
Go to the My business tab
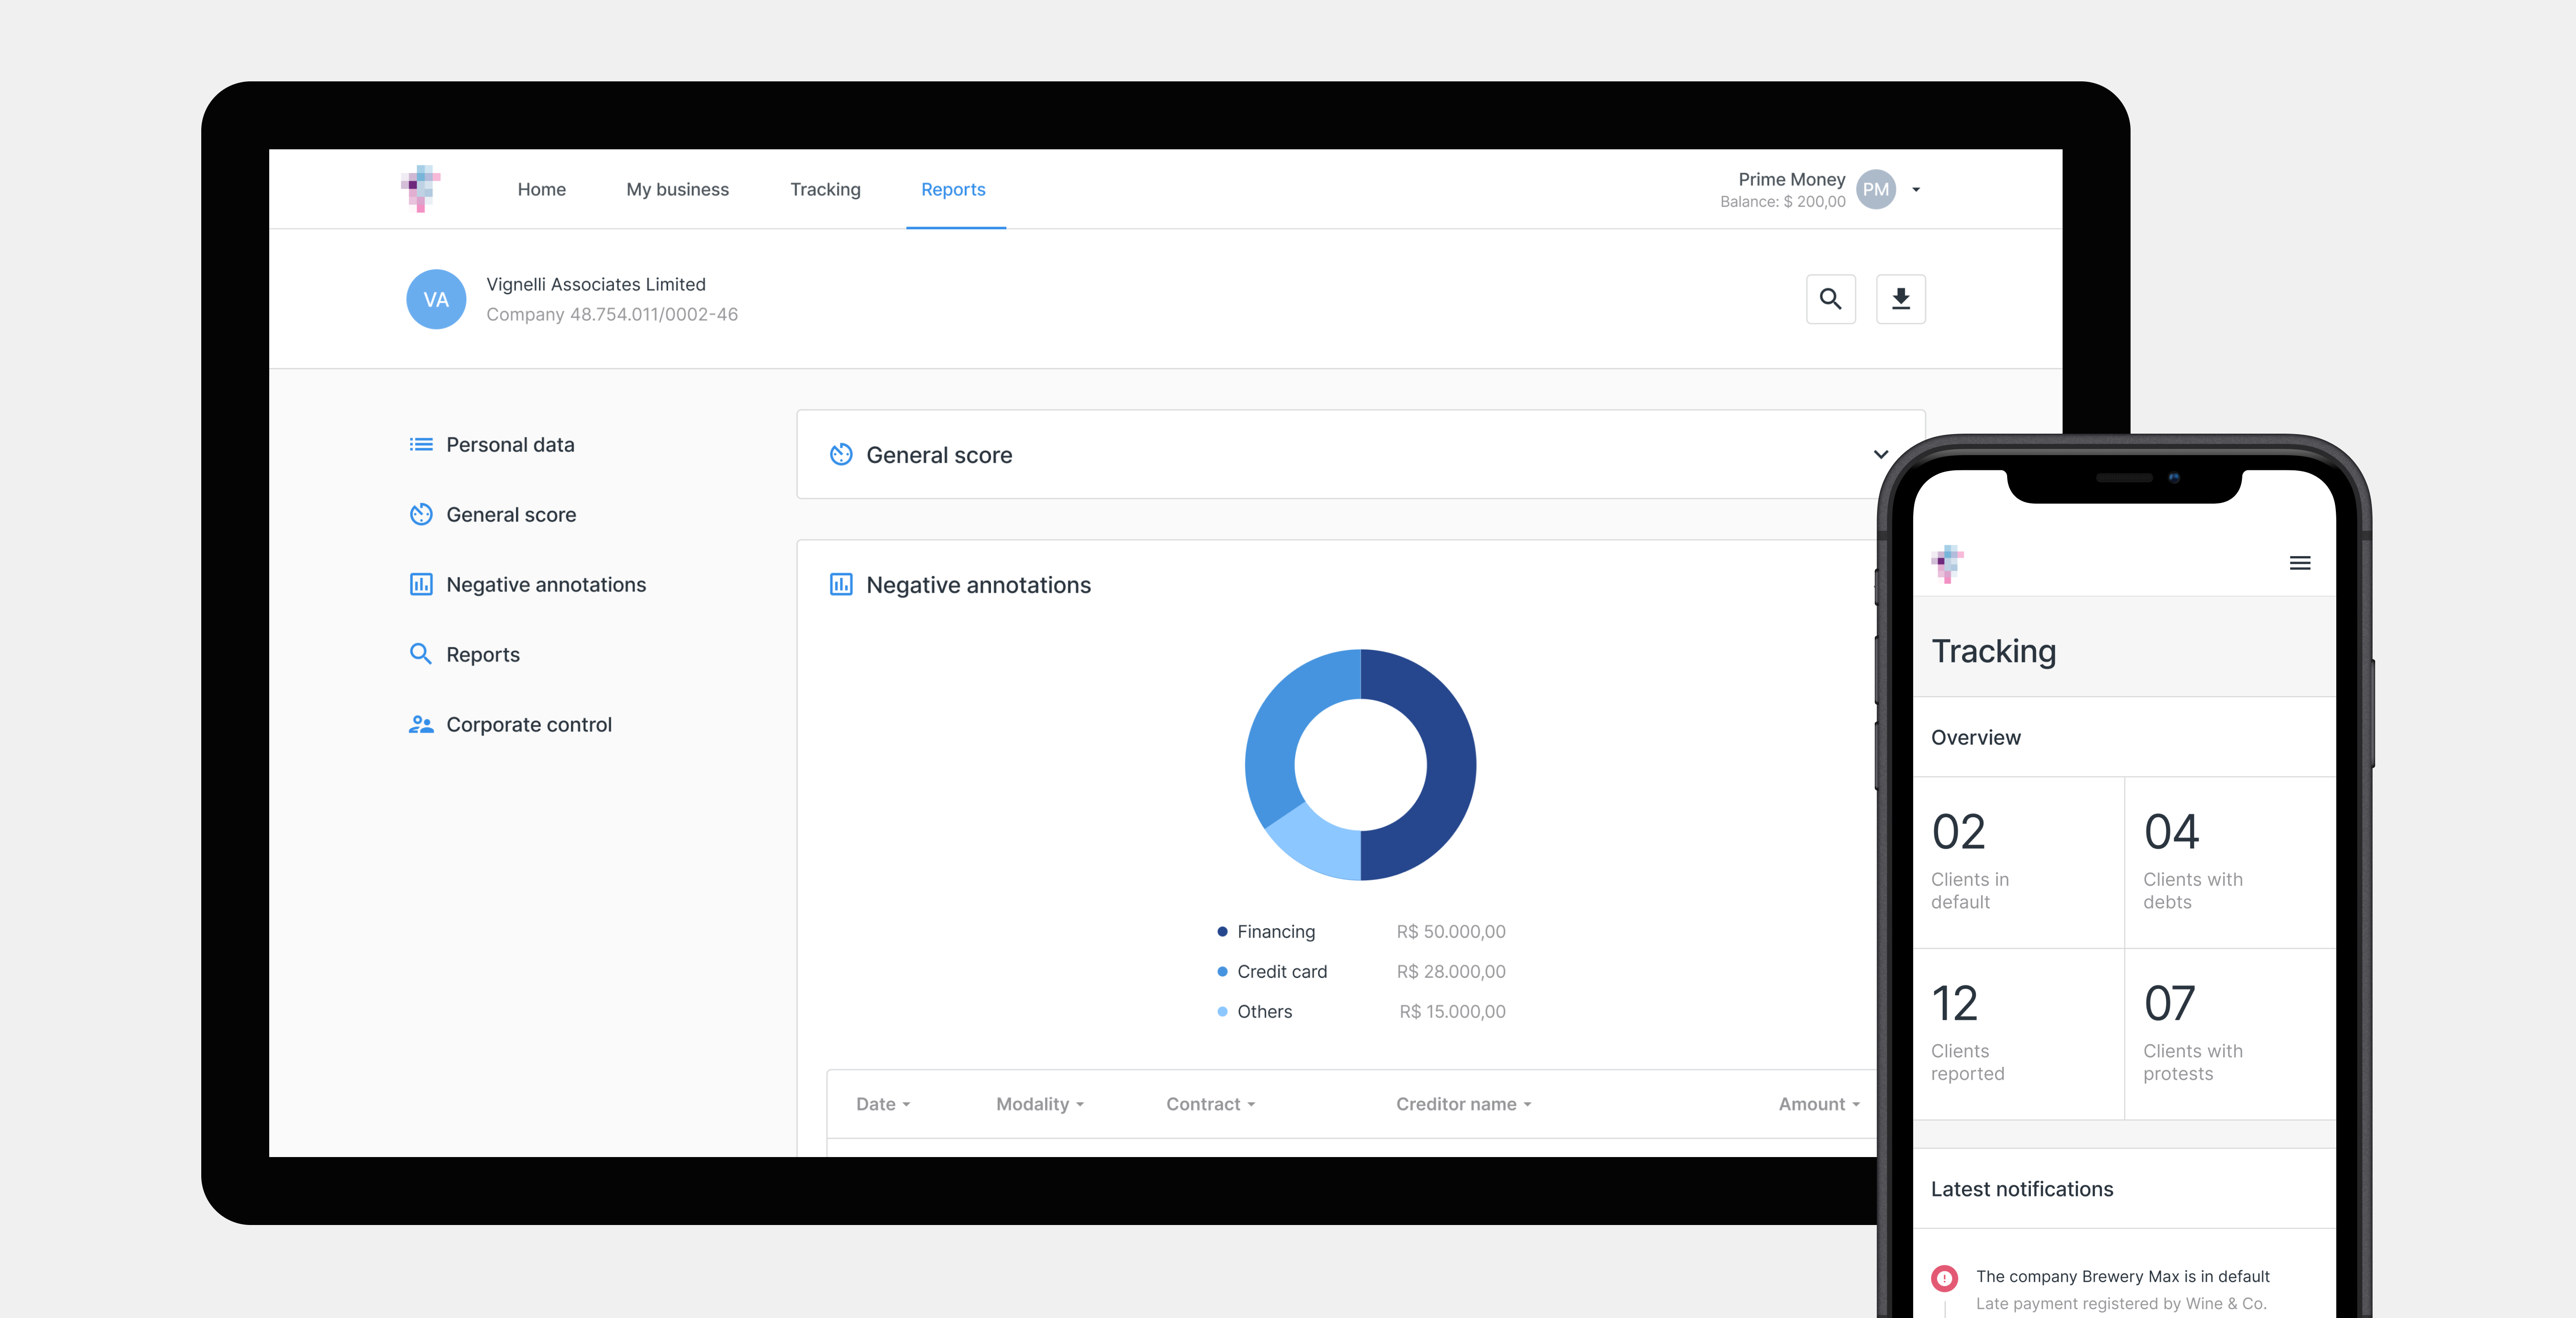(677, 189)
